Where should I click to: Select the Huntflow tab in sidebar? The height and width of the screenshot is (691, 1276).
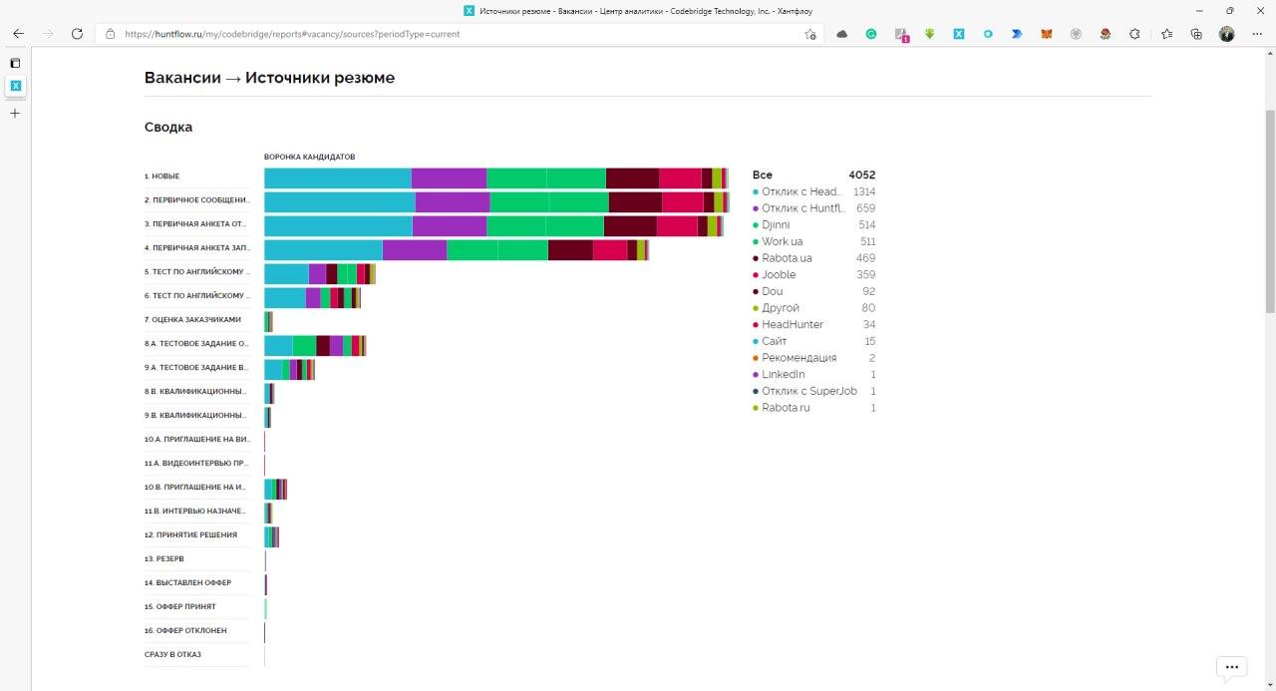tap(15, 87)
